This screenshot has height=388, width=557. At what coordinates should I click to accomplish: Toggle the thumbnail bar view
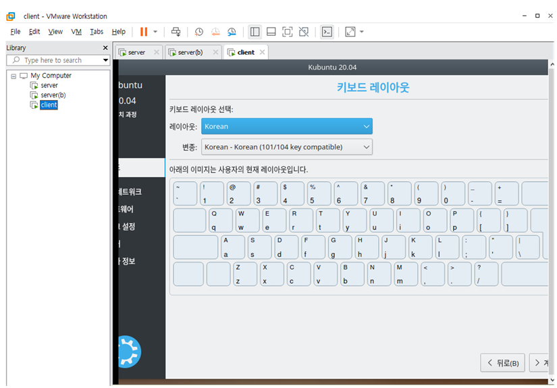click(271, 32)
